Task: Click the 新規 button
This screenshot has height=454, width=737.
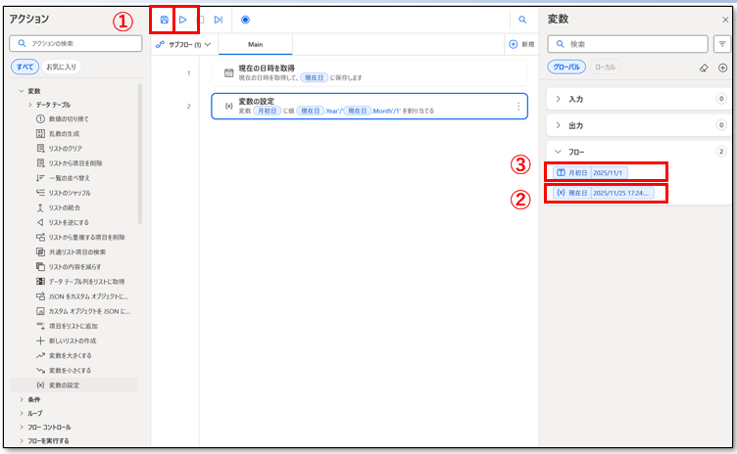Action: pyautogui.click(x=521, y=45)
